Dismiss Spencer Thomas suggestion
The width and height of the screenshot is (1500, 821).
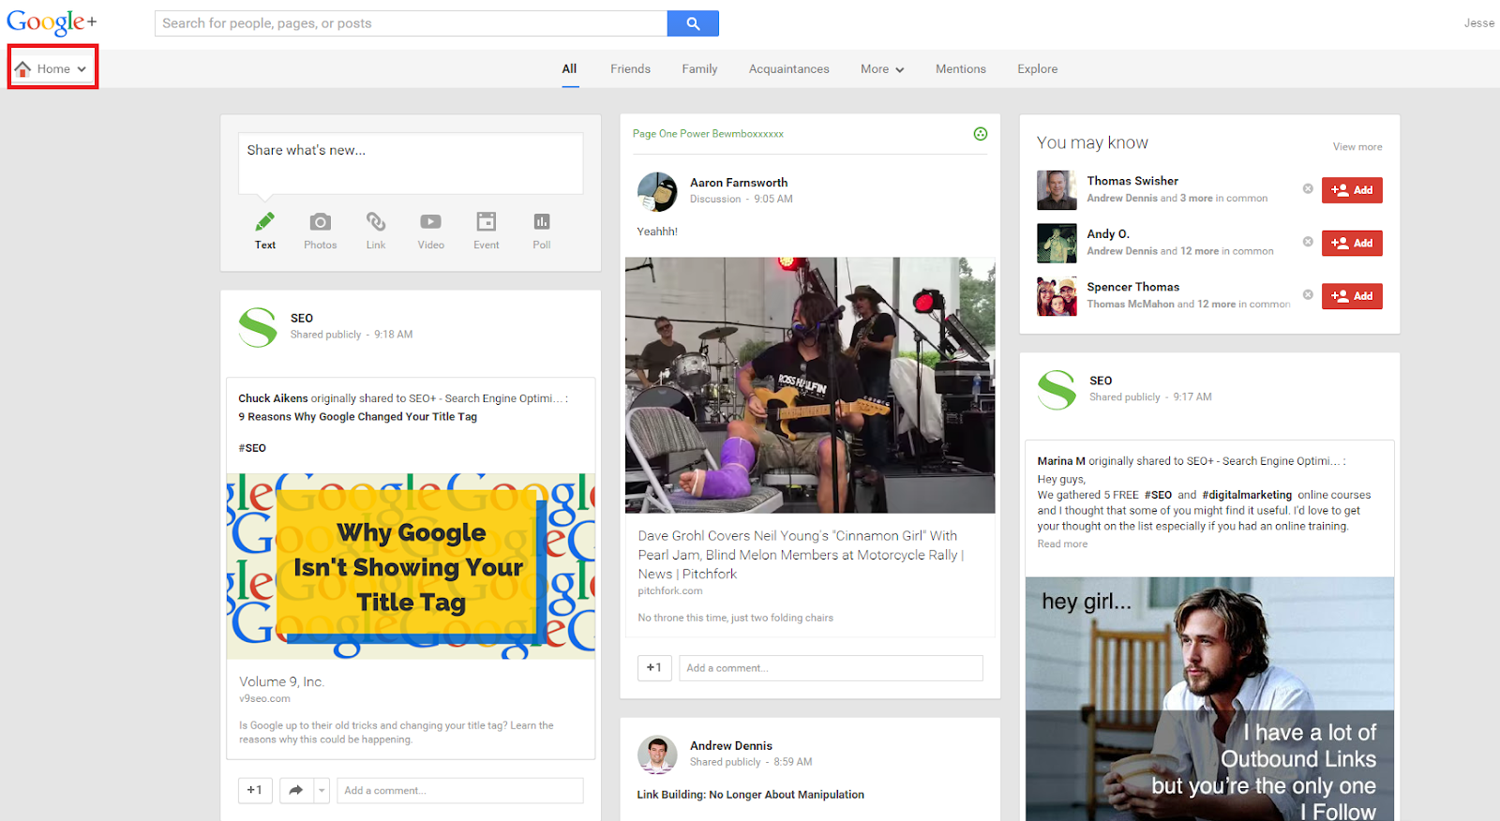1308,294
